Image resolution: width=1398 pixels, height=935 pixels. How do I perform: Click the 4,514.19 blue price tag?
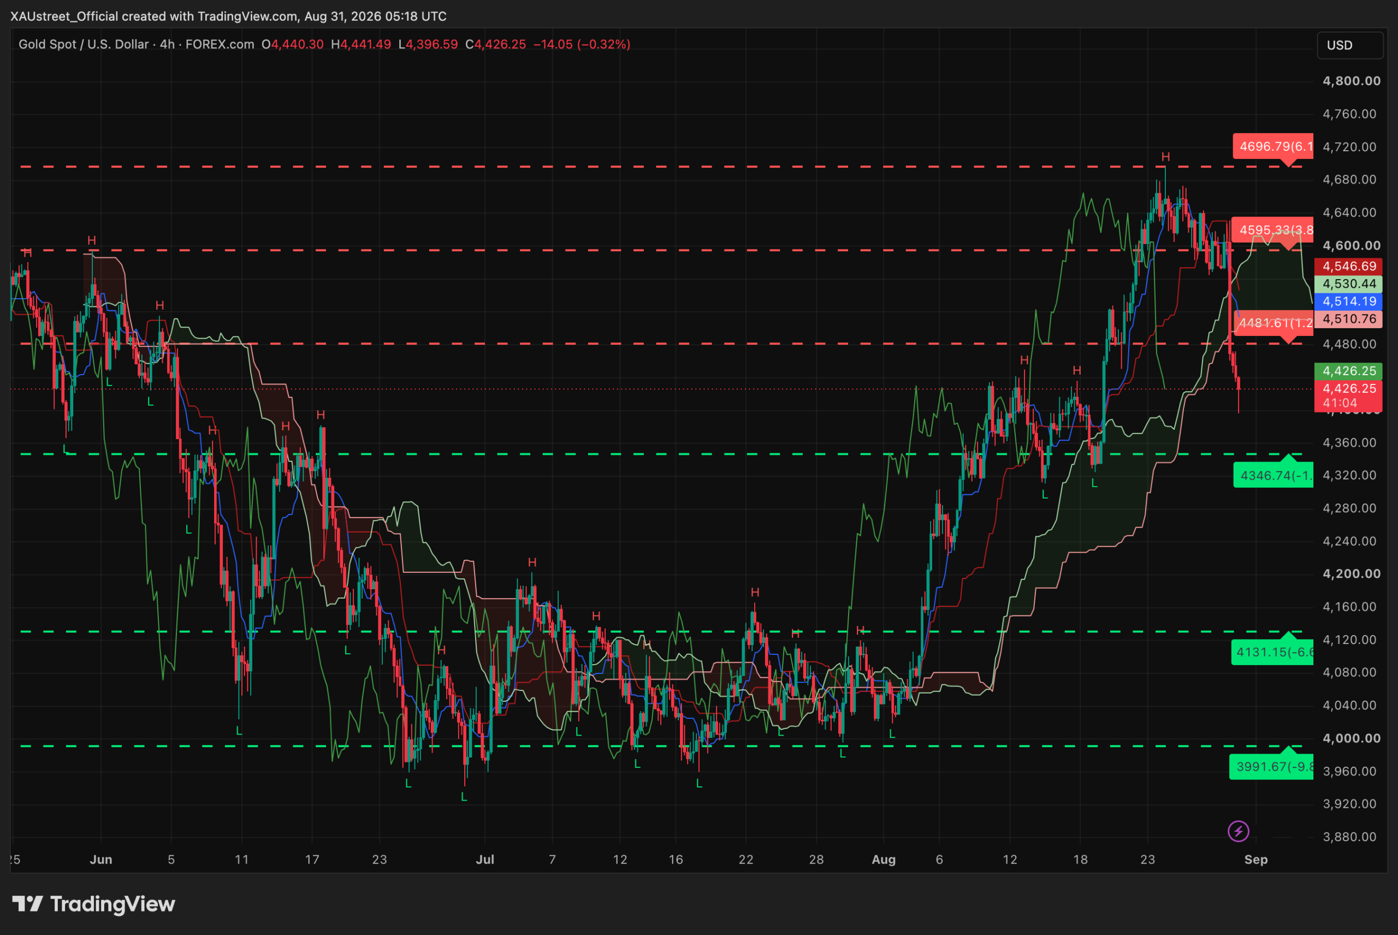coord(1348,301)
